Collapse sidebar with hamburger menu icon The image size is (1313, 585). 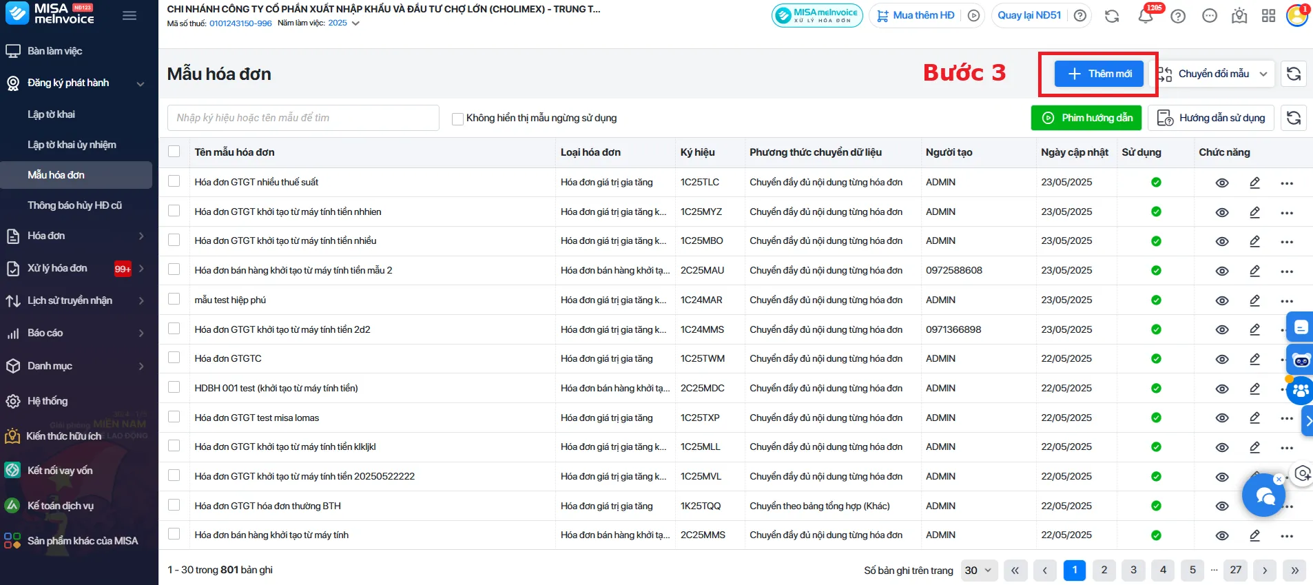(130, 15)
